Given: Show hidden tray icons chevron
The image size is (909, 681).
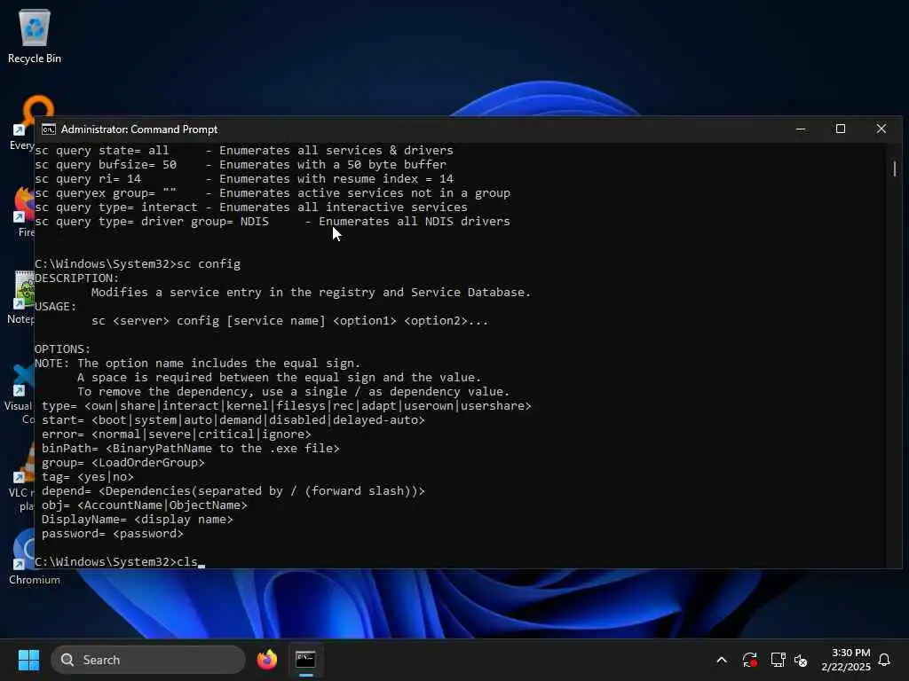Looking at the screenshot, I should 722,660.
